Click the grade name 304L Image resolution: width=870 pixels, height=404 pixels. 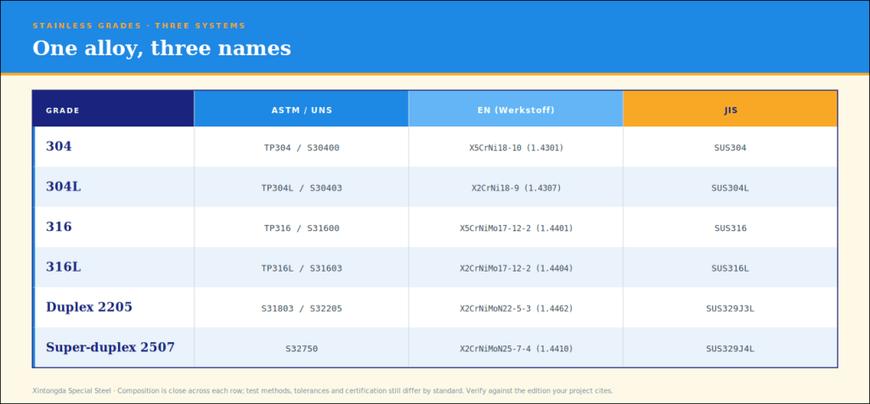(x=63, y=187)
